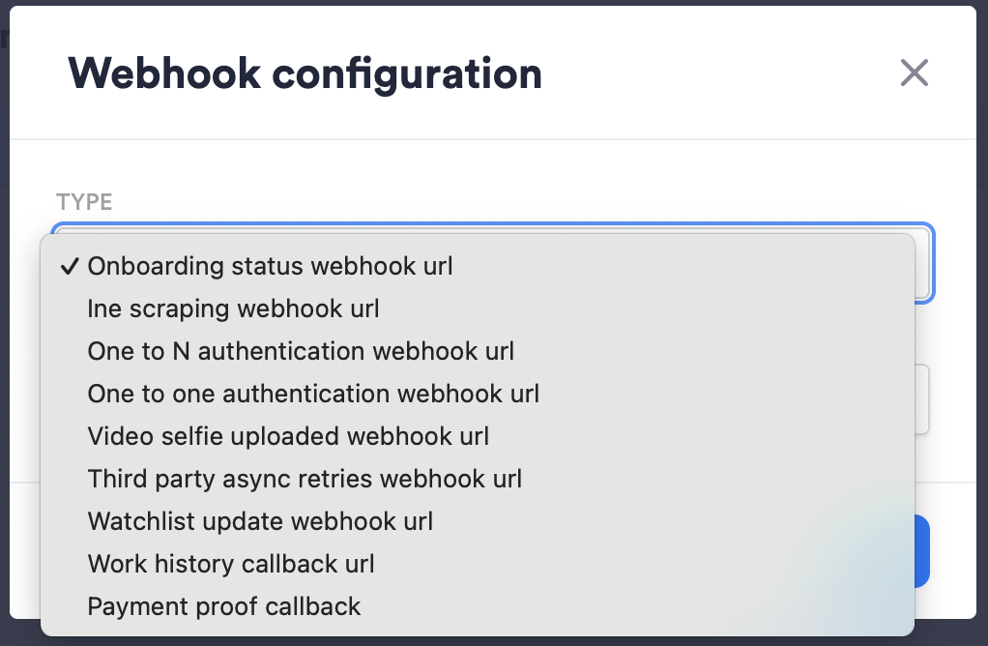
Task: Select Payment proof callback option
Action: [224, 606]
